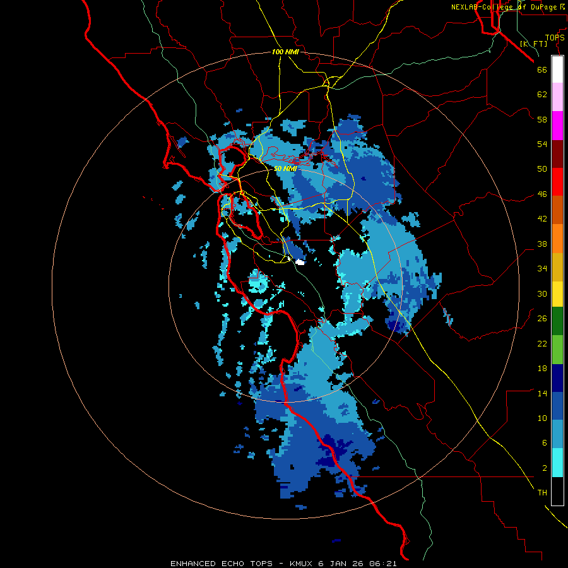Click the '06:21' time in the caption
568x568 pixels.
(x=383, y=564)
